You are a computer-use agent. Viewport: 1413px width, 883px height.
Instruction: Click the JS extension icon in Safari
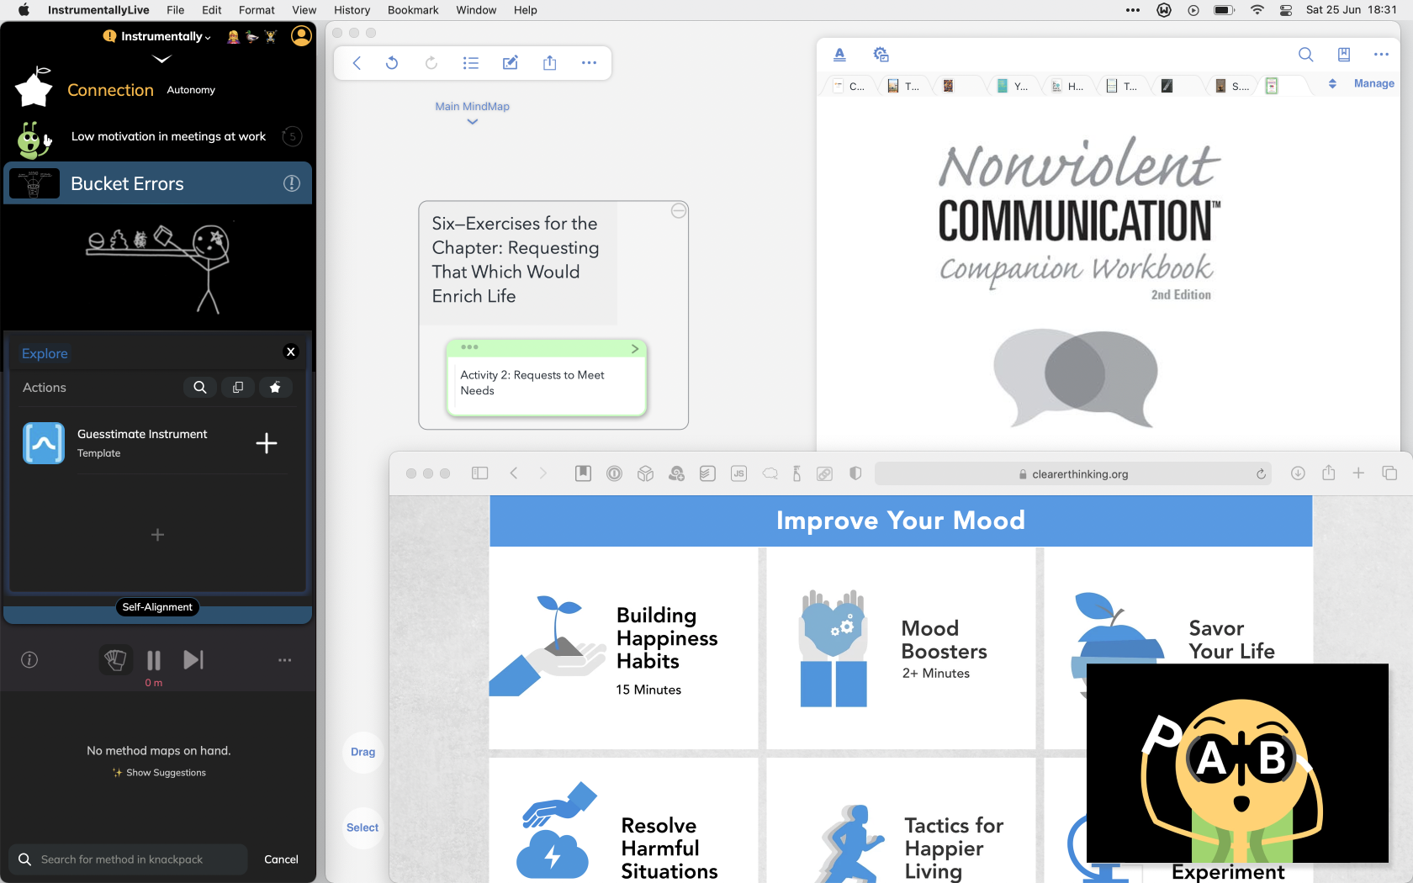738,473
